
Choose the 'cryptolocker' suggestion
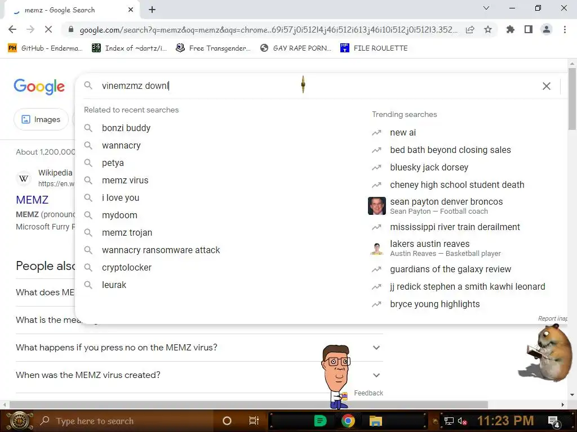click(127, 267)
